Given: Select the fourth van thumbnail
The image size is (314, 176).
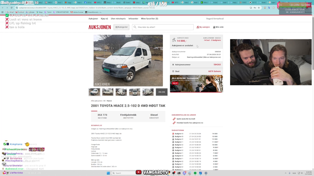Looking at the screenshot, I should pos(134,92).
